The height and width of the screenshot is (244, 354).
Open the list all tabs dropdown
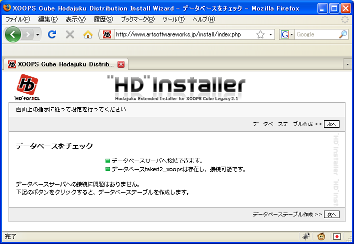tap(347, 64)
